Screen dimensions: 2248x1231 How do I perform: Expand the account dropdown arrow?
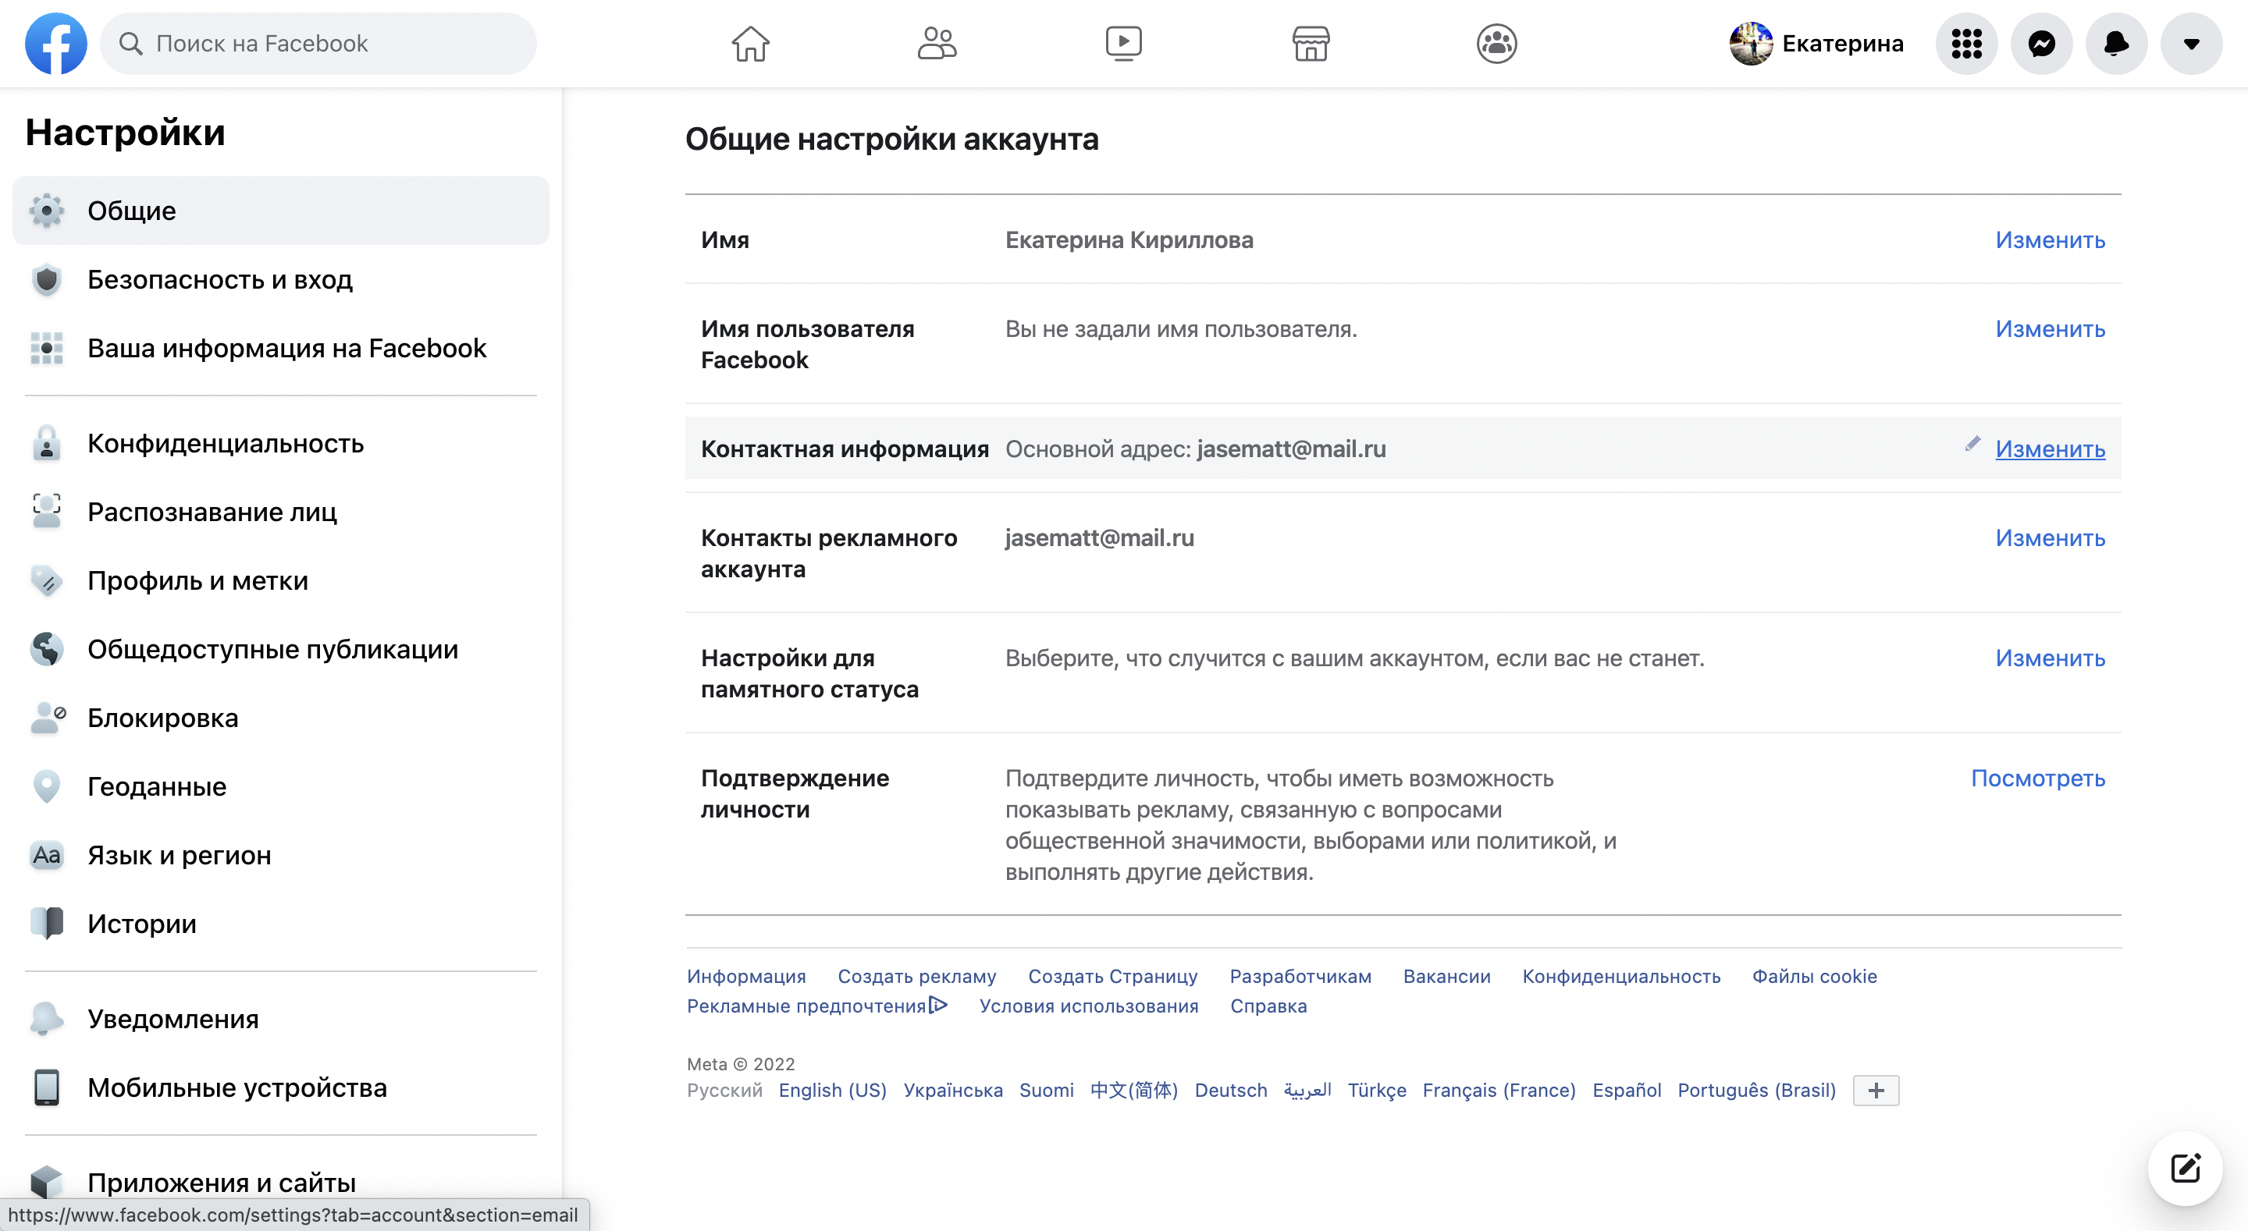2191,44
